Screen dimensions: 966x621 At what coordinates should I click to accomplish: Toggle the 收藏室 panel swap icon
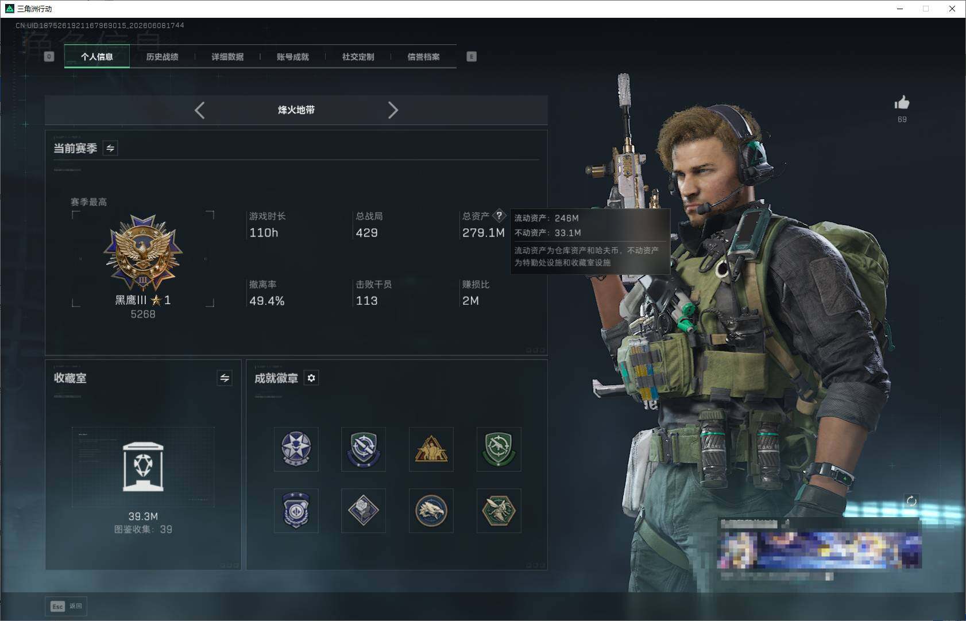click(x=225, y=378)
